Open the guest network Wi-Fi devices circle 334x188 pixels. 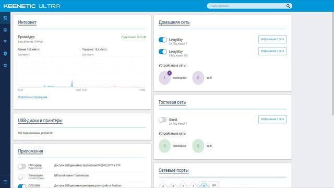click(x=198, y=146)
